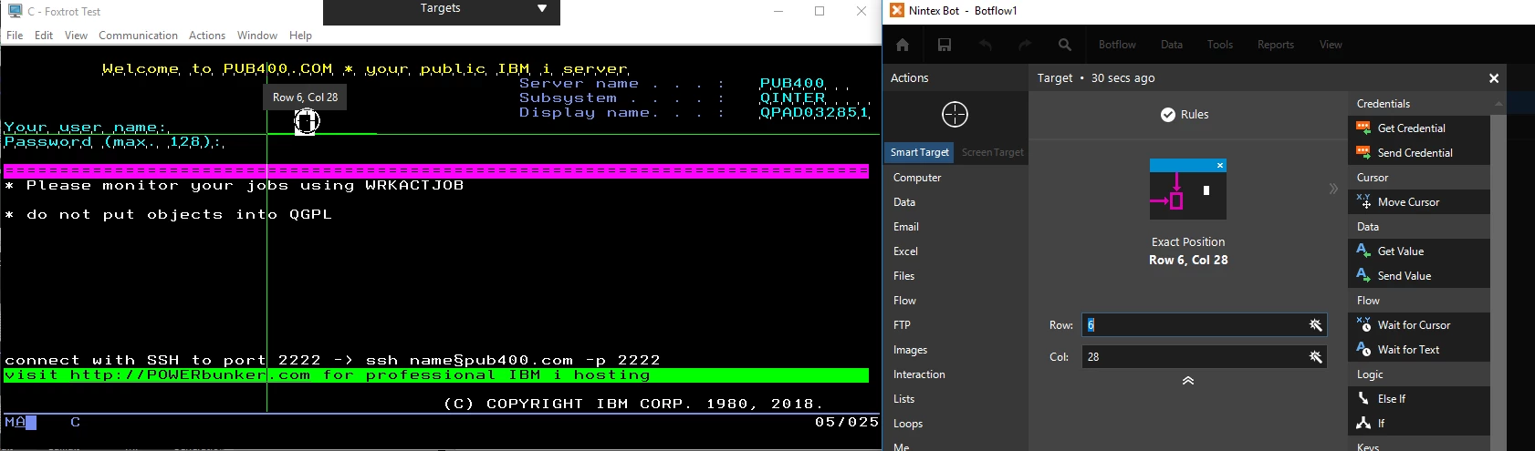Close the Target panel with X
This screenshot has width=1535, height=451.
click(x=1494, y=78)
